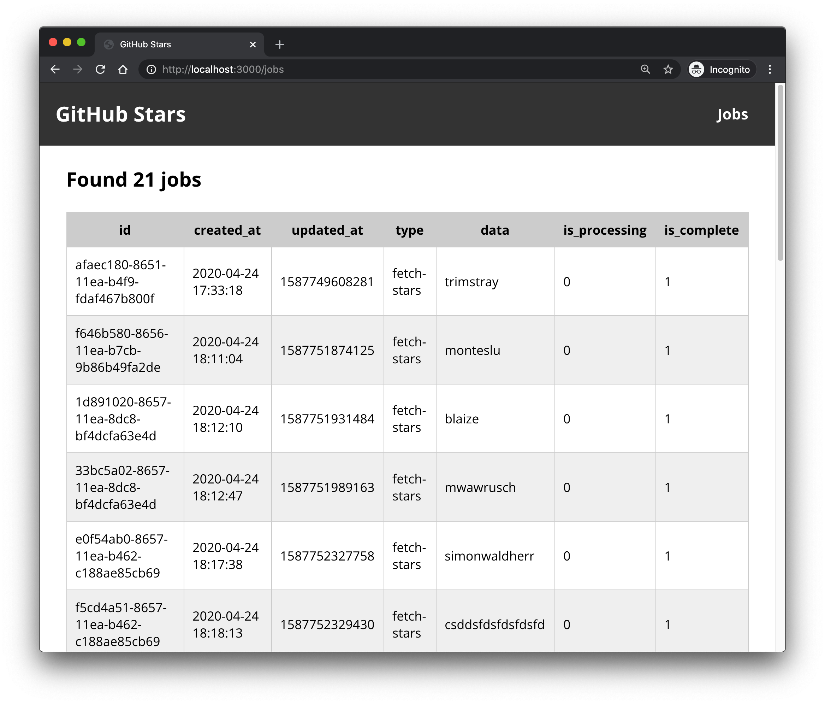Go to the browser home page
This screenshot has height=704, width=825.
click(x=123, y=69)
